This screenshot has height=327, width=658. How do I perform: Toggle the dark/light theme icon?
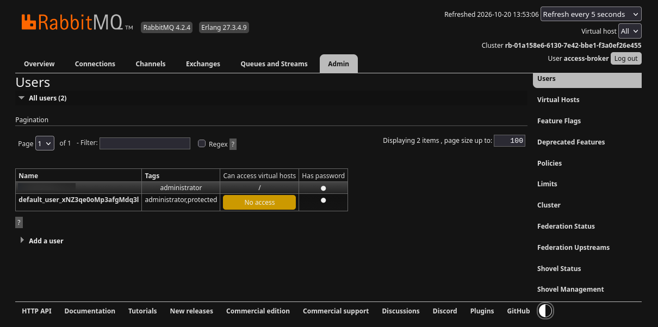point(545,311)
